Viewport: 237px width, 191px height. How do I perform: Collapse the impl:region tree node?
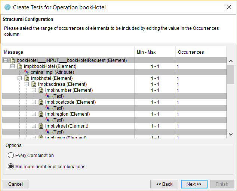(34, 114)
